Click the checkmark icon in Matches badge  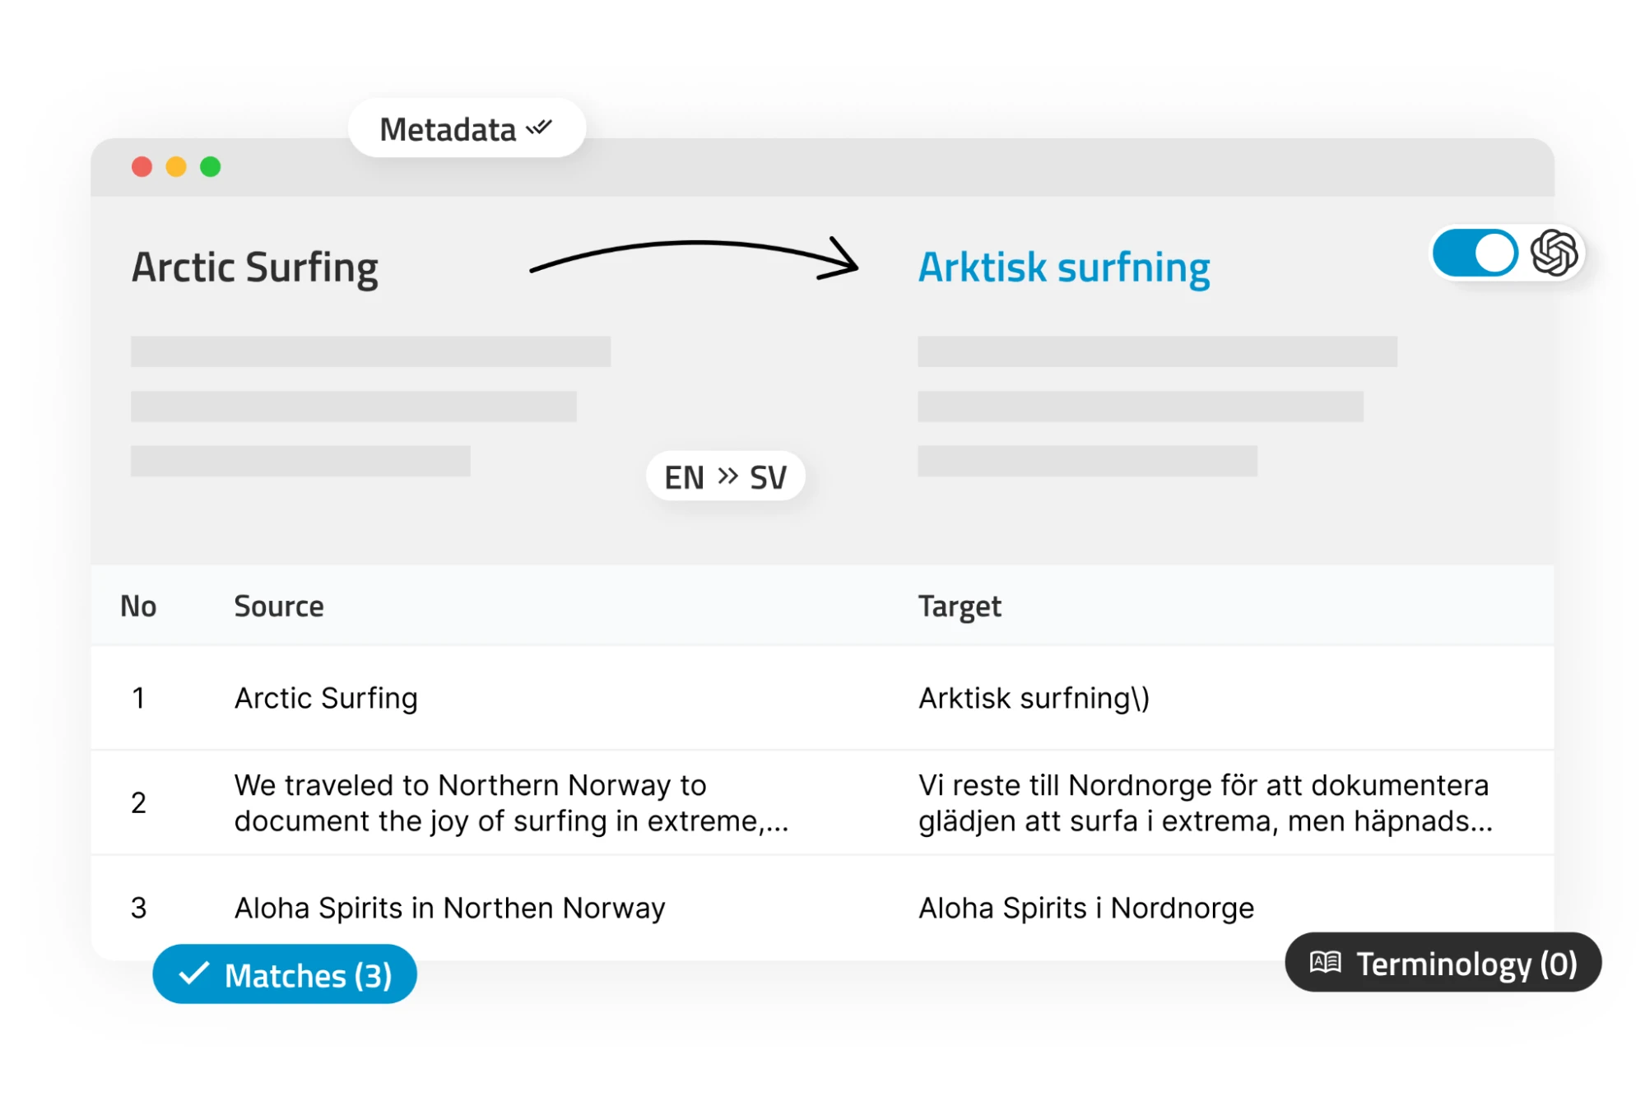[194, 974]
